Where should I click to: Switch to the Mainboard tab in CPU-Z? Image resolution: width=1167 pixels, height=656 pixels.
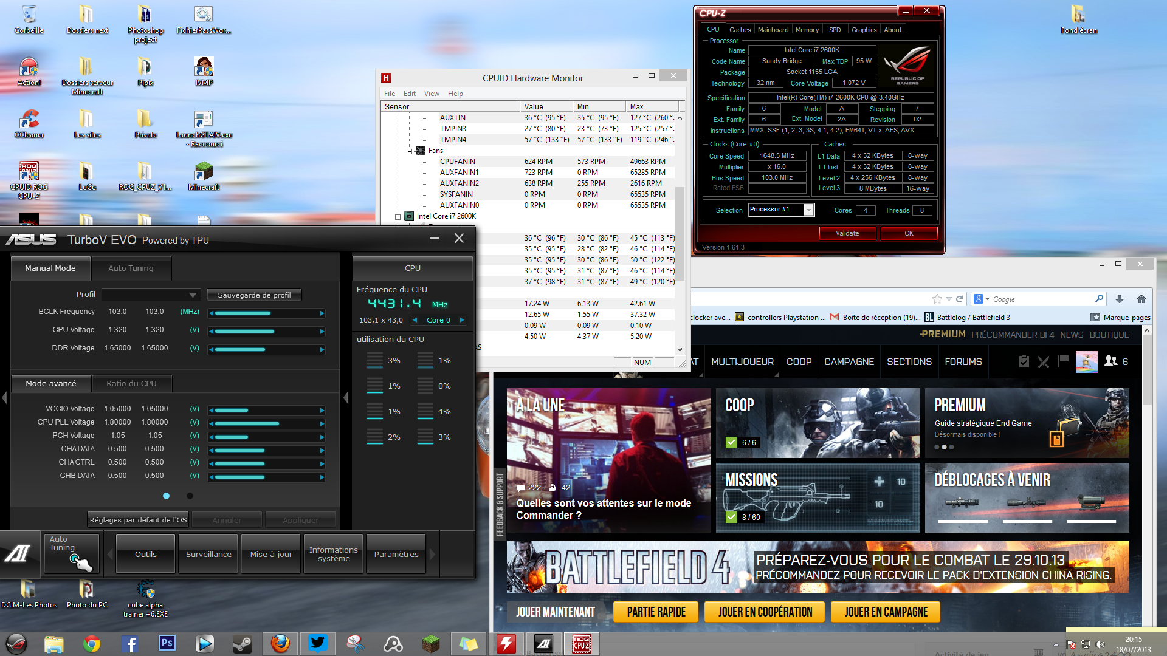click(x=773, y=30)
